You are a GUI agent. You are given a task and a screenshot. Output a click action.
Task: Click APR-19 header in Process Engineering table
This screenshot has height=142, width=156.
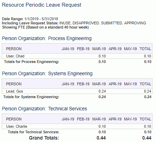pyautogui.click(x=115, y=49)
